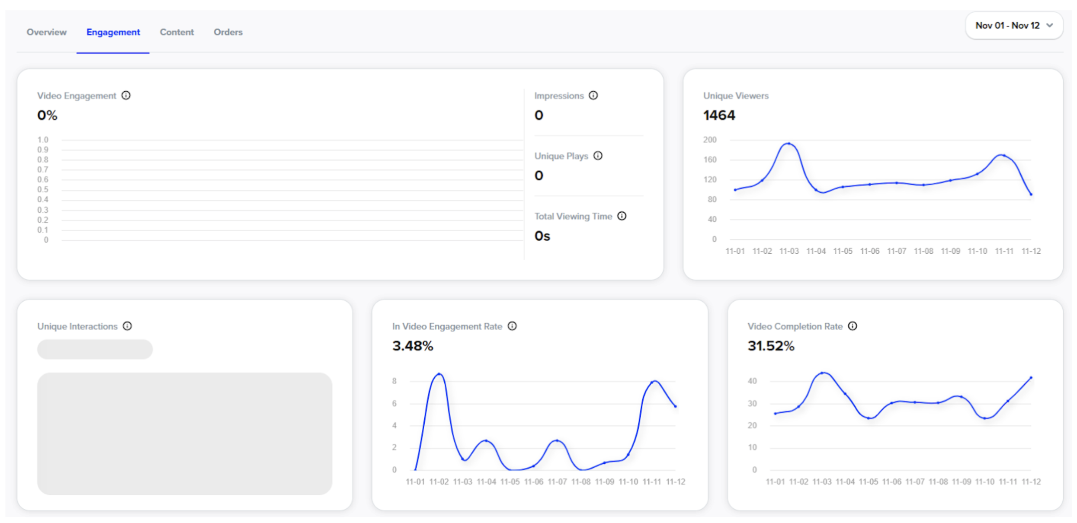Click the Unique Interactions loading placeholder

[x=185, y=434]
